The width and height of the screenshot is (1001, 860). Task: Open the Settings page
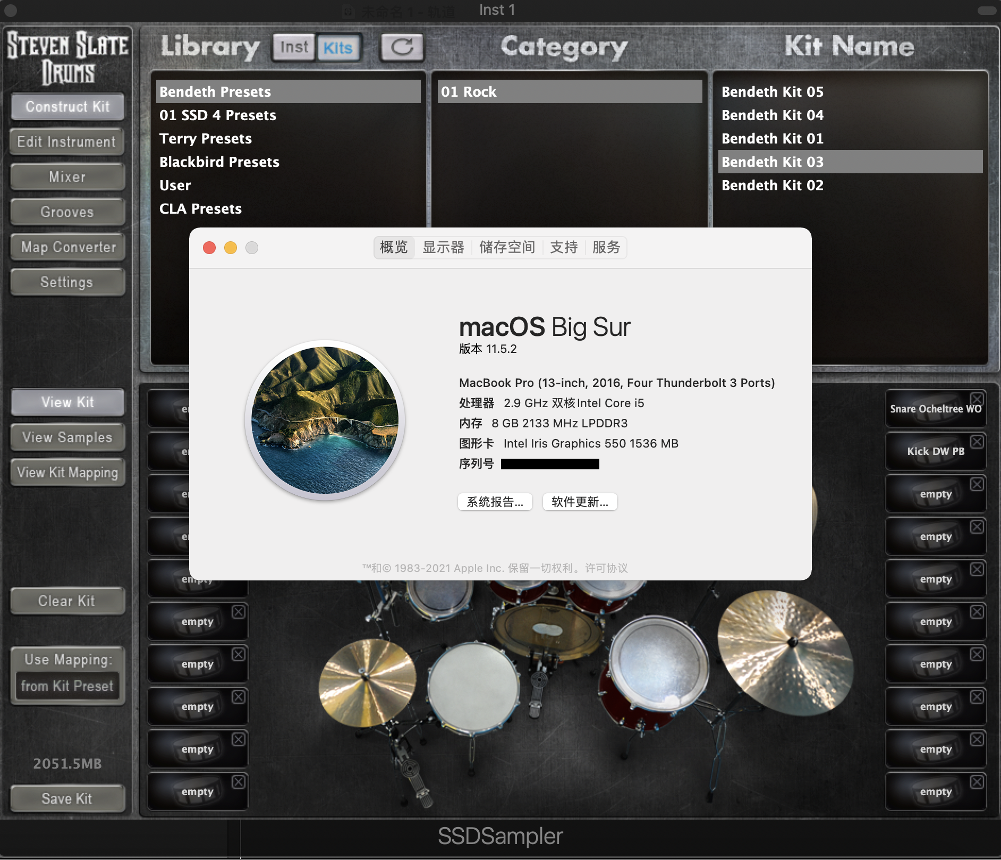[x=67, y=282]
